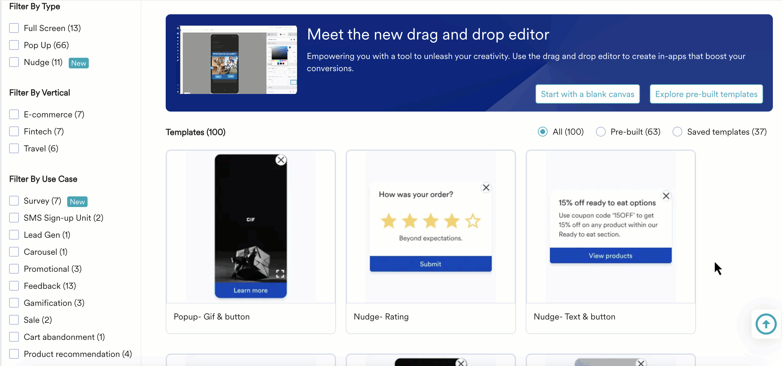Select the Pre-built (63) radio option

(601, 132)
